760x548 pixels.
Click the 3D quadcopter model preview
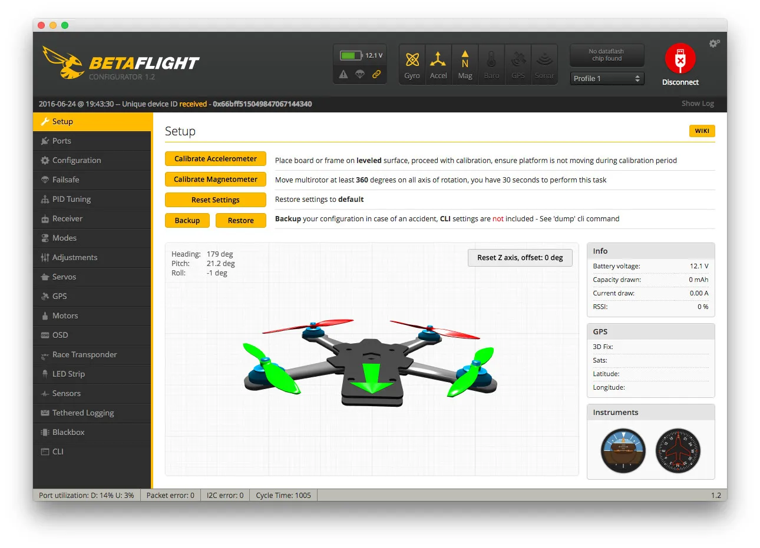[x=370, y=365]
